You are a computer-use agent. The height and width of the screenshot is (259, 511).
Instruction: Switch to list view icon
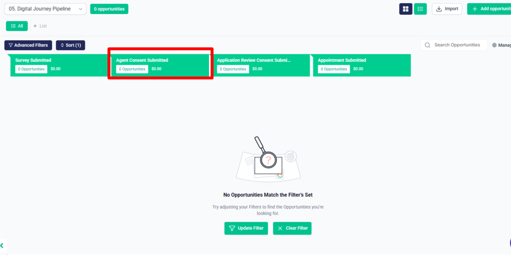(x=420, y=9)
